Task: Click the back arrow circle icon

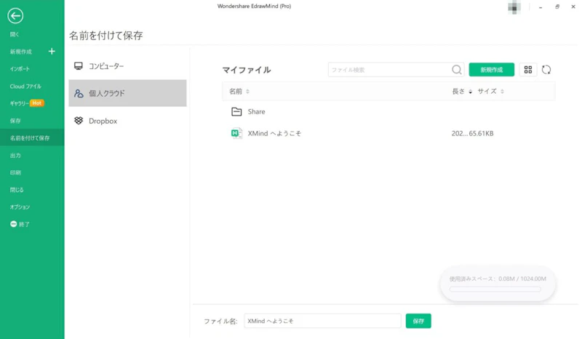Action: (15, 15)
